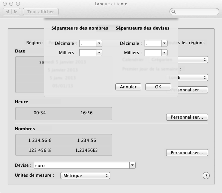The height and width of the screenshot is (193, 222).
Task: Click the forward navigation arrow
Action: tap(16, 12)
